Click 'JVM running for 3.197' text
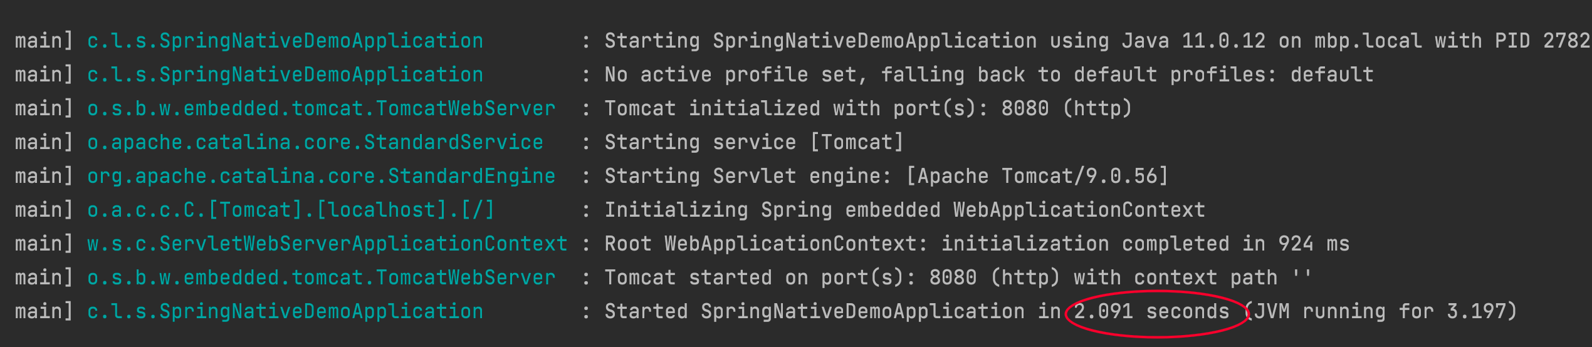Viewport: 1592px width, 347px height. [1380, 311]
